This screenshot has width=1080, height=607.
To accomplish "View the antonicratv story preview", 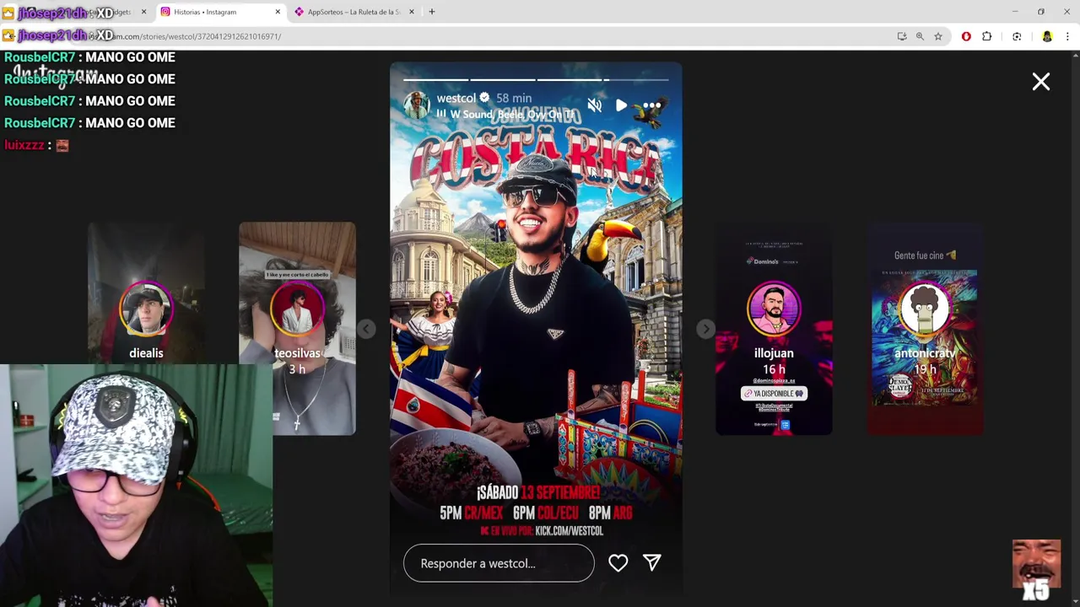I will pos(925,329).
